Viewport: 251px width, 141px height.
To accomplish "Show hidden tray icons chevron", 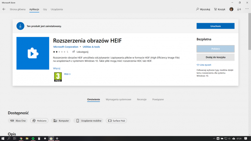I will pos(214,138).
